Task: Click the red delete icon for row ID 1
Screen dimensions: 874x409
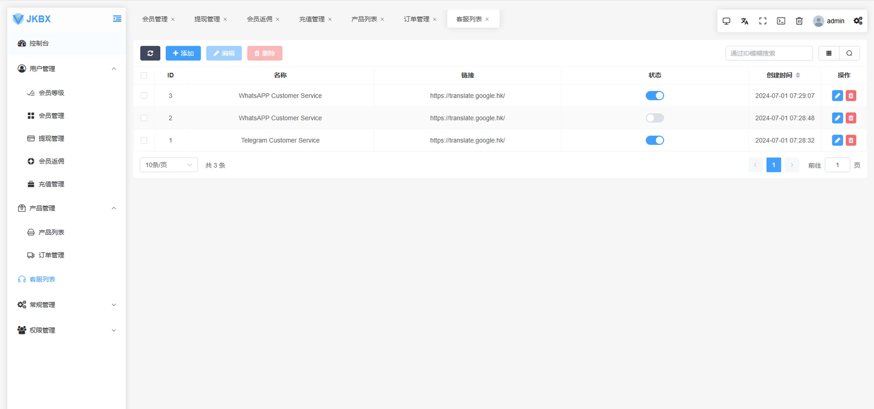Action: click(x=851, y=140)
